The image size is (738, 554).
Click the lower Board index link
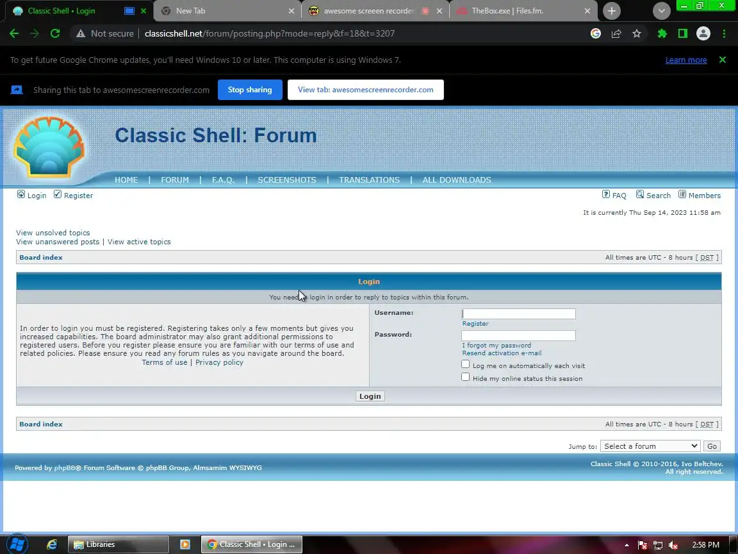41,424
